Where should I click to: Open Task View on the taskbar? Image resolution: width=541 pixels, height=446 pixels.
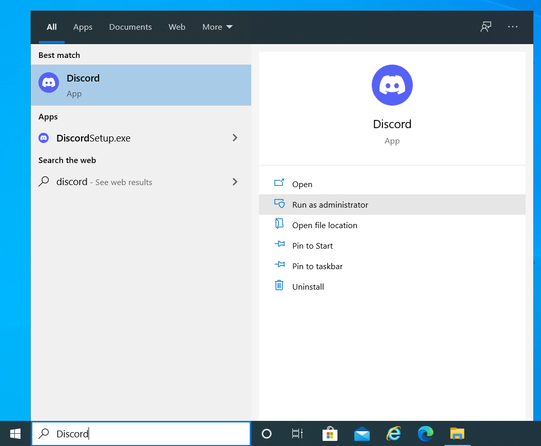tap(297, 434)
